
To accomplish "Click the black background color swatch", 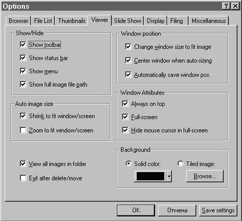I will click(x=150, y=176).
